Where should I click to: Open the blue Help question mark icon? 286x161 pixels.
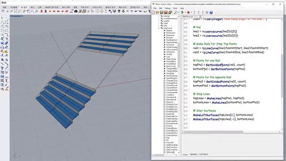tap(211, 13)
